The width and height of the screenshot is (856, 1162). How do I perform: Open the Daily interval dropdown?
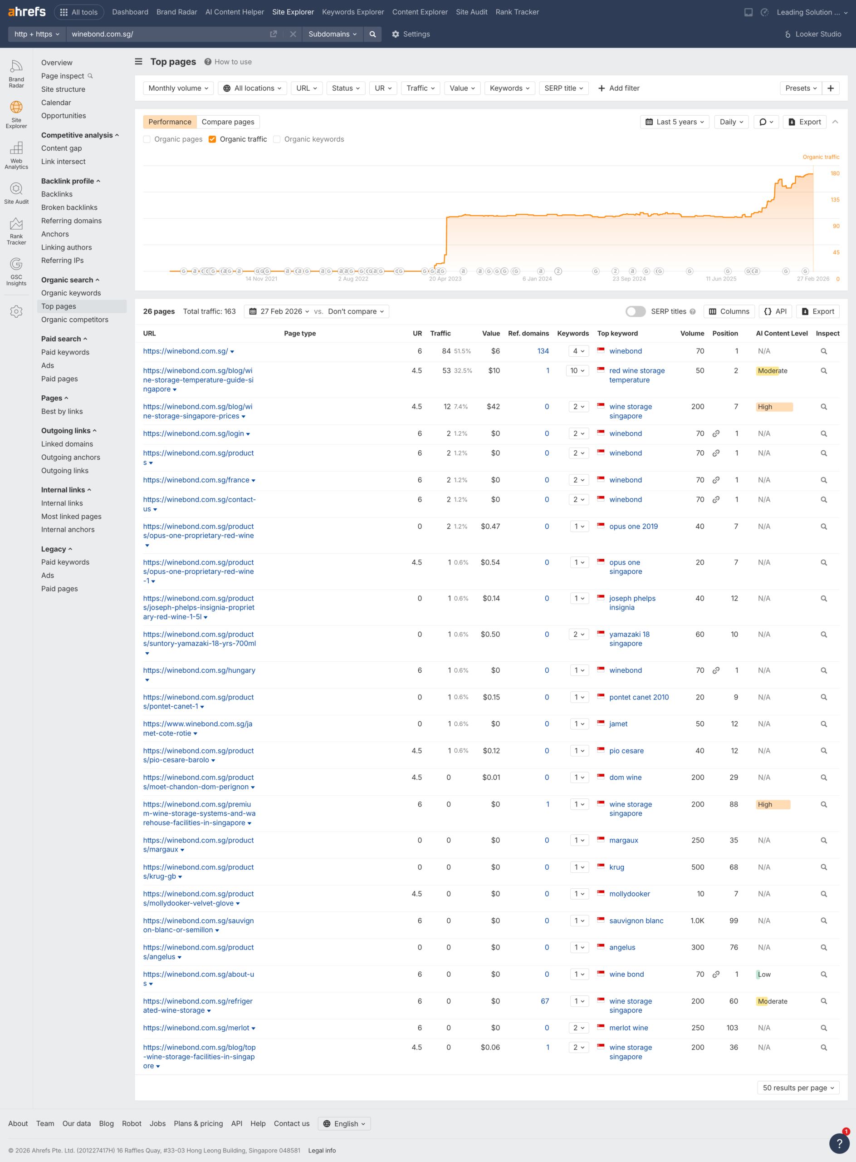tap(731, 122)
